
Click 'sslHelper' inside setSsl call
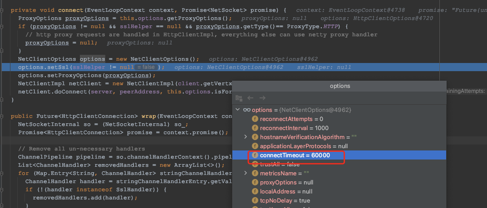89,67
